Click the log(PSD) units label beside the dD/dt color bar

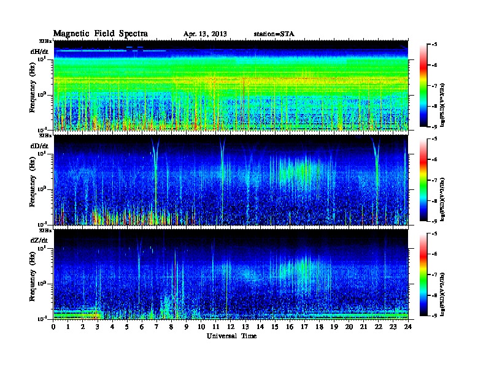pos(443,200)
